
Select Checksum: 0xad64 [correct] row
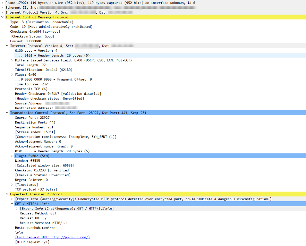pos(35,32)
